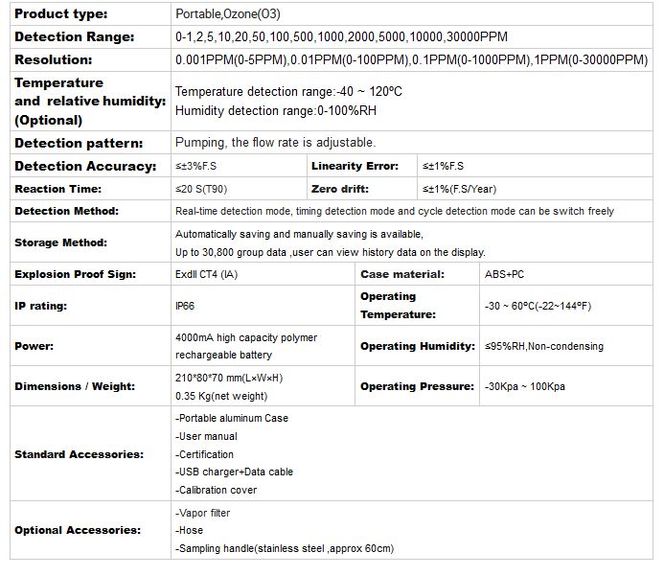Select the '≤20 S(T90)' value
This screenshot has width=664, height=576.
click(x=201, y=189)
